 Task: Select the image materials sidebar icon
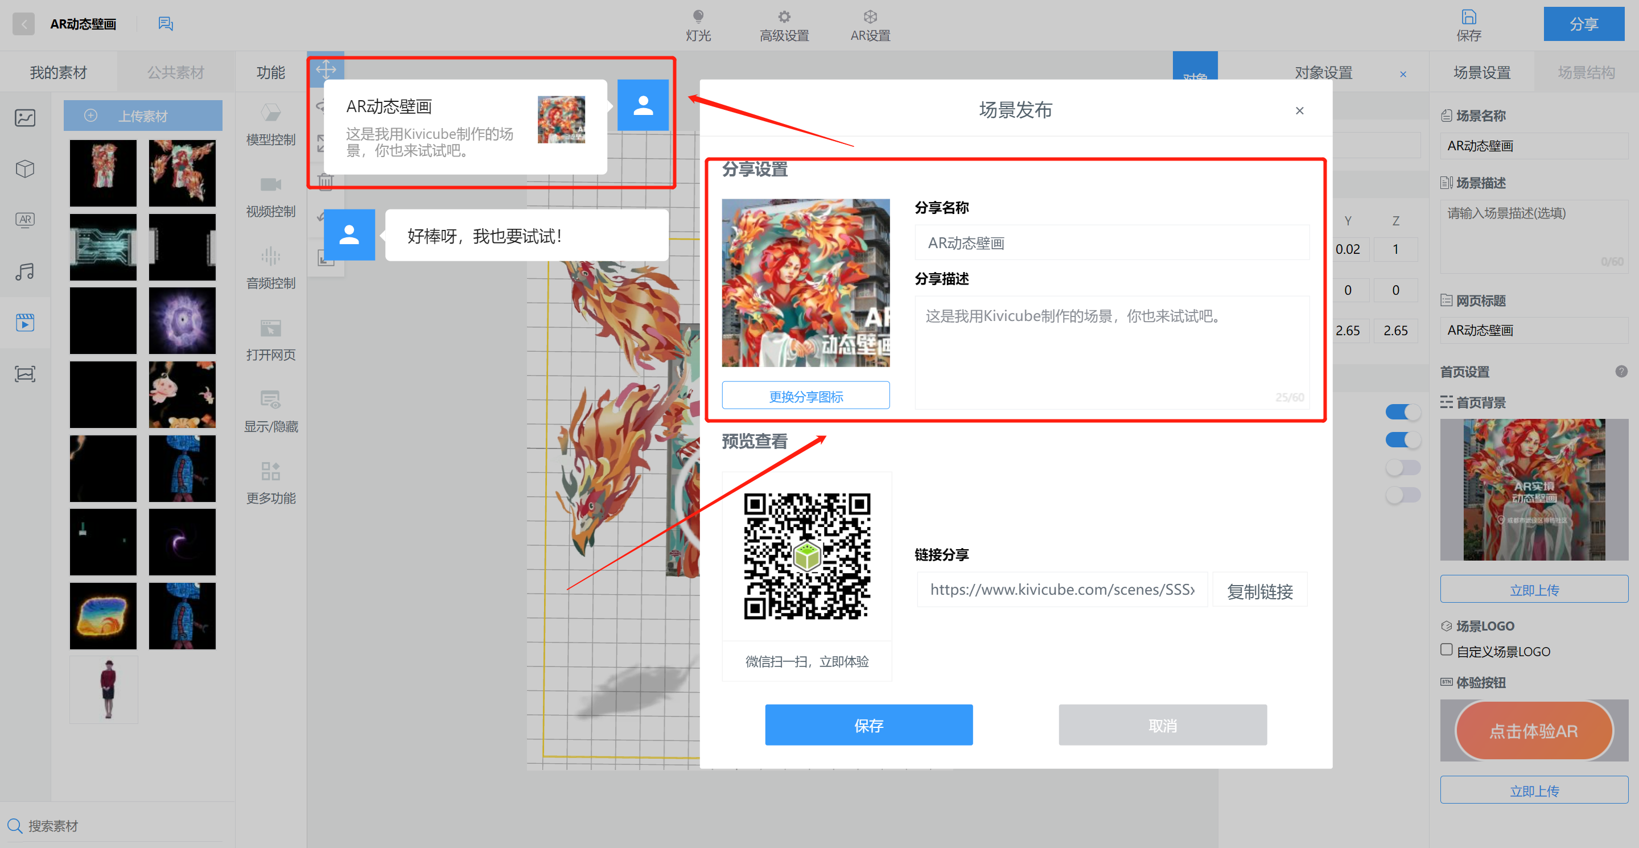coord(25,118)
